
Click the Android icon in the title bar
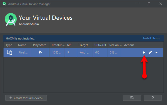4,4
